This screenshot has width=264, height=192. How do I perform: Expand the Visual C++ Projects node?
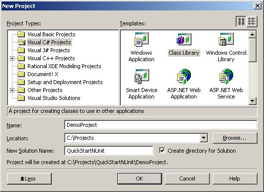point(12,58)
